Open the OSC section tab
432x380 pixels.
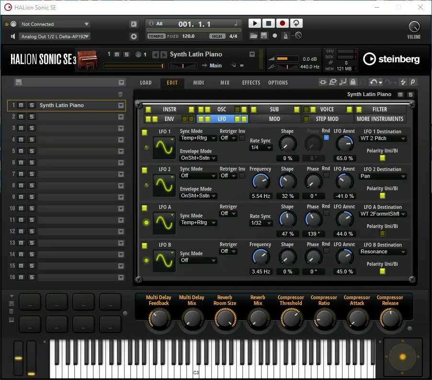point(222,109)
